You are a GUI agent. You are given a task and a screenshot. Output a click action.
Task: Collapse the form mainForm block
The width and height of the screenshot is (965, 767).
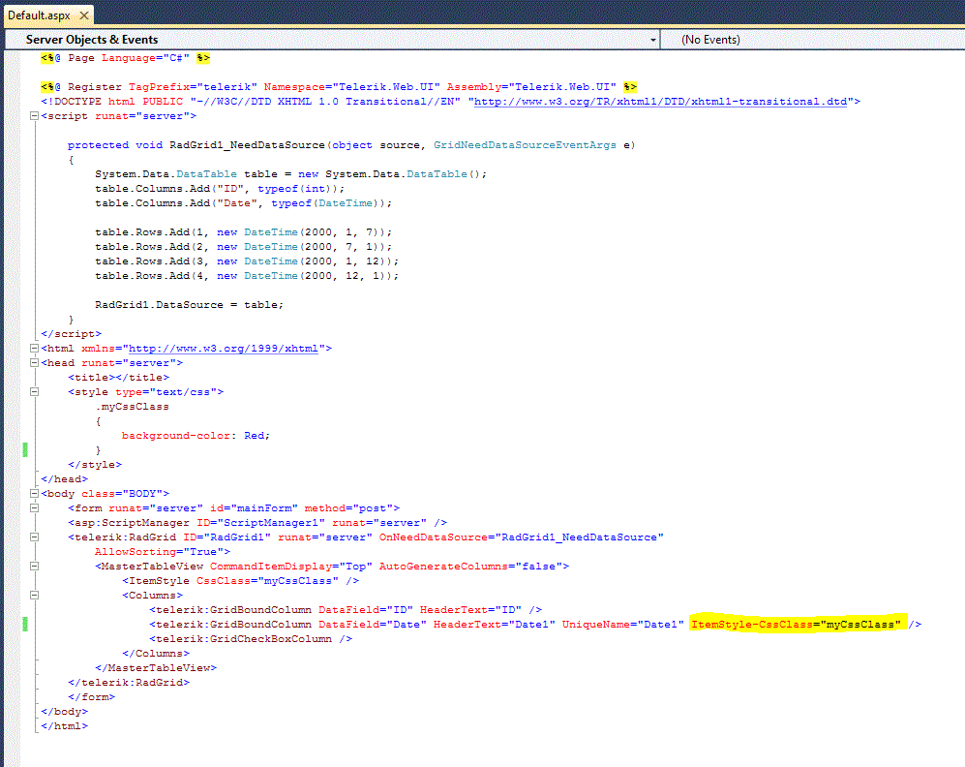(35, 508)
